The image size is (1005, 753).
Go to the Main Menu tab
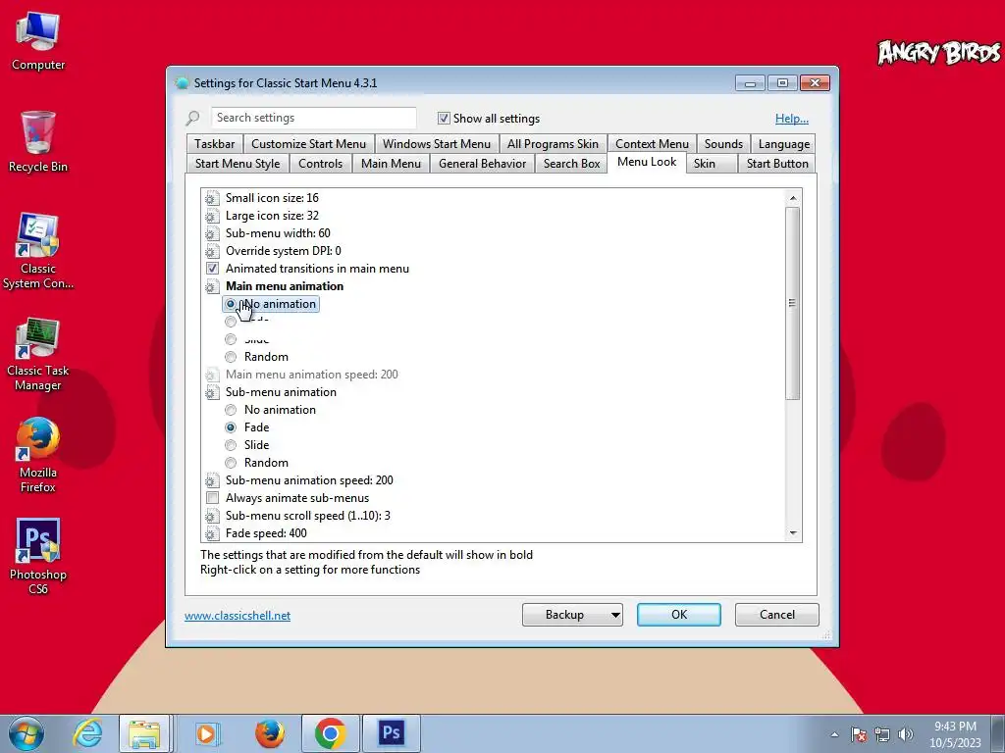tap(391, 164)
